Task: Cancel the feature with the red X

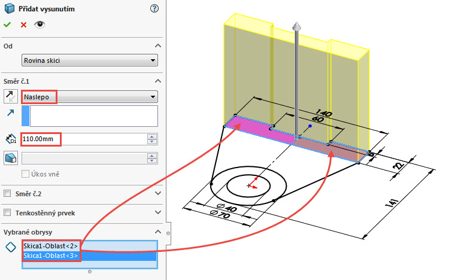Action: point(23,25)
